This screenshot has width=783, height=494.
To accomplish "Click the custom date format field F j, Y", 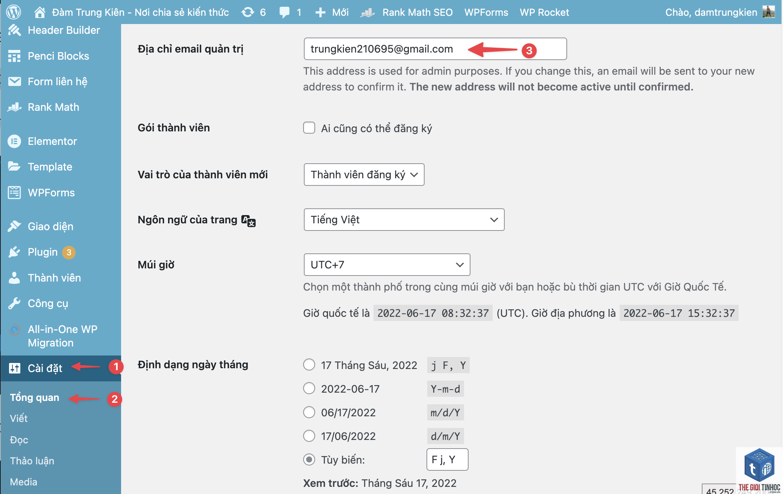I will pos(447,459).
